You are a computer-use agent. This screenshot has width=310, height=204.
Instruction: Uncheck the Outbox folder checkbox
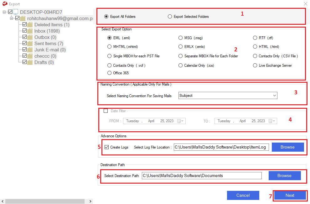coord(24,37)
